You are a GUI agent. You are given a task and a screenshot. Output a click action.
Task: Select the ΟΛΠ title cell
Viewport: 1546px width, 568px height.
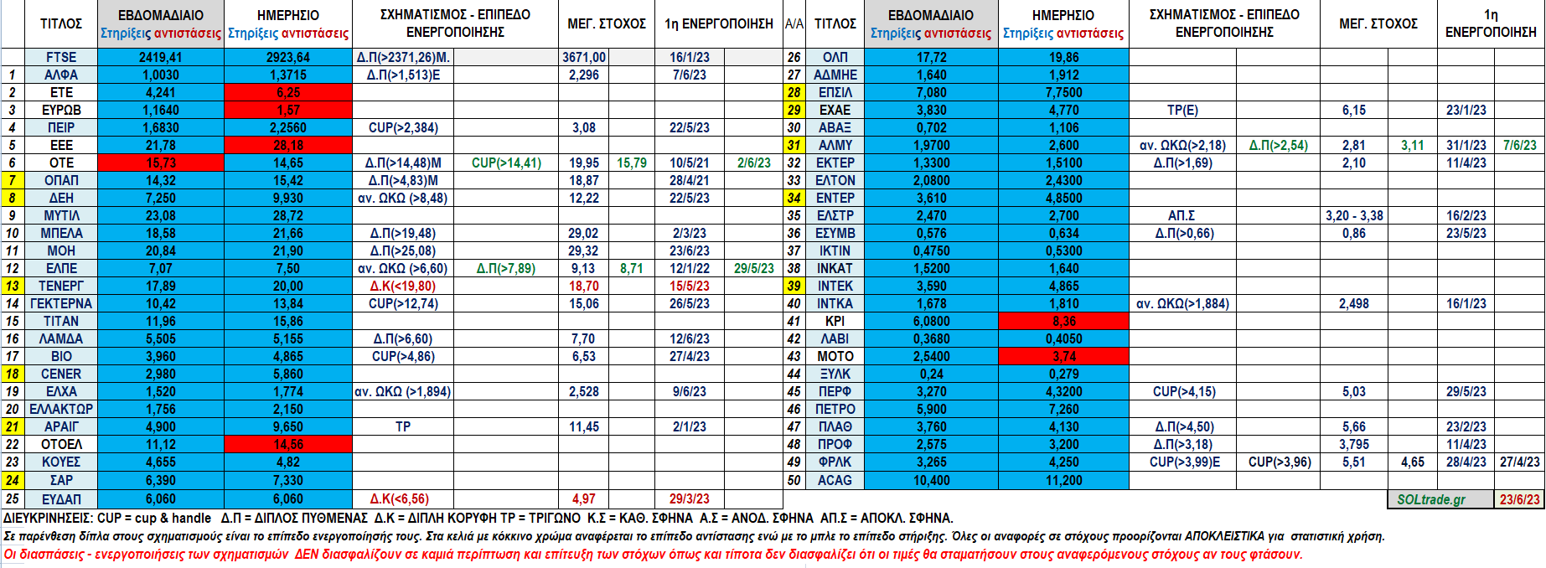click(835, 57)
